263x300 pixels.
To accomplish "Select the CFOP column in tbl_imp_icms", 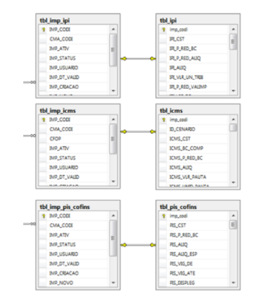I will coord(73,139).
